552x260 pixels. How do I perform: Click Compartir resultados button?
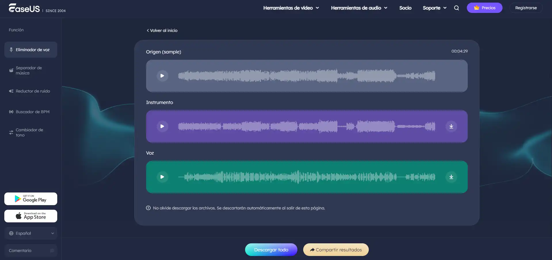336,250
